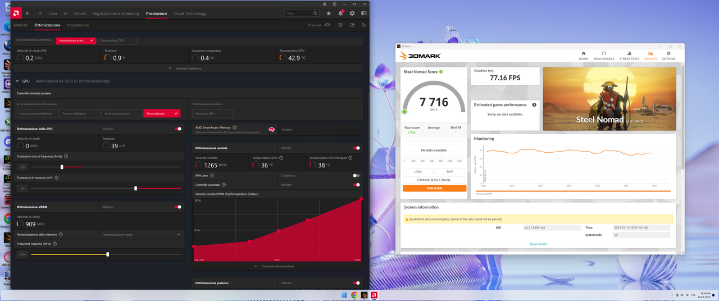Click the SAVE button in 3DMark
The width and height of the screenshot is (719, 301).
(x=450, y=172)
